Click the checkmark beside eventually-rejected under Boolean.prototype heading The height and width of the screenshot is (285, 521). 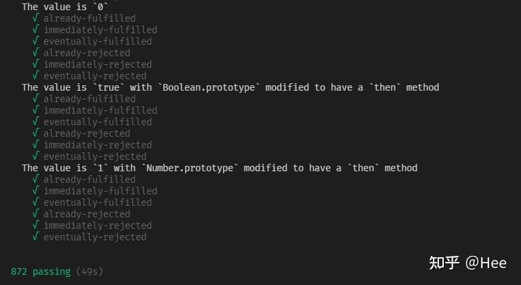36,156
